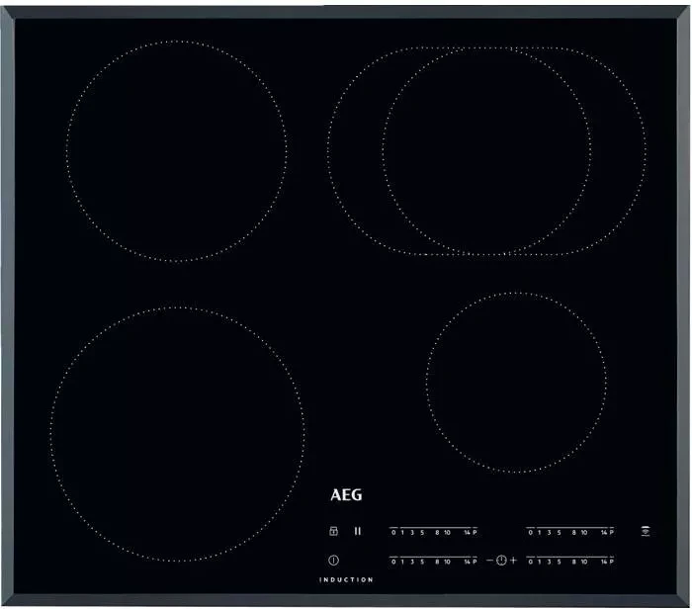
Task: Set upper-left power slider to 0
Action: pyautogui.click(x=393, y=532)
